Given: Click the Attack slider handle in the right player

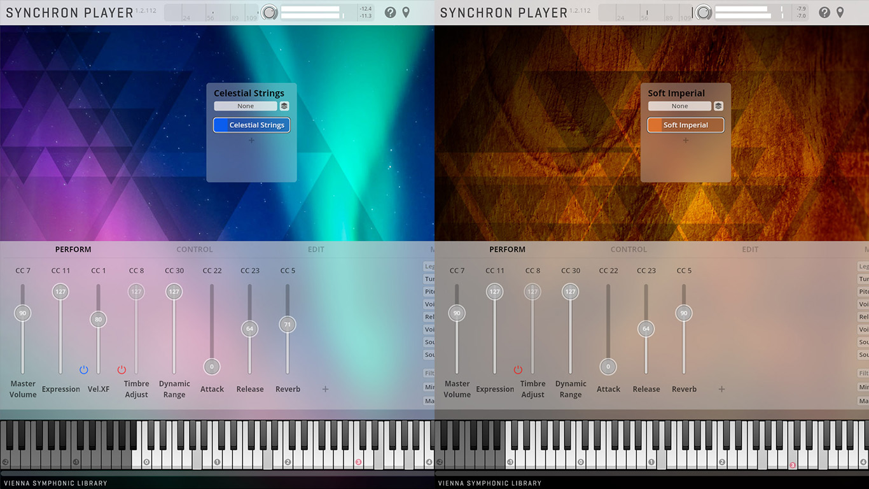Looking at the screenshot, I should (608, 367).
